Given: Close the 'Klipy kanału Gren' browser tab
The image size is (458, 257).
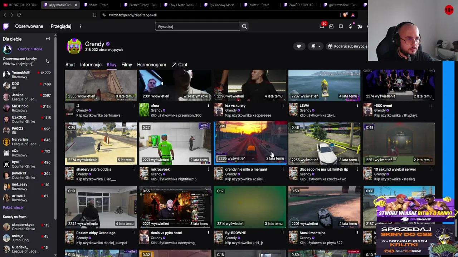Looking at the screenshot, I should pos(76,5).
